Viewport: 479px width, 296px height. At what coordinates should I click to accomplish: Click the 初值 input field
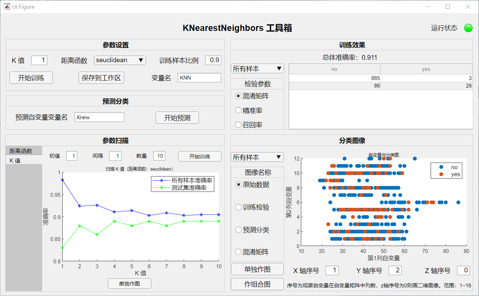(72, 156)
